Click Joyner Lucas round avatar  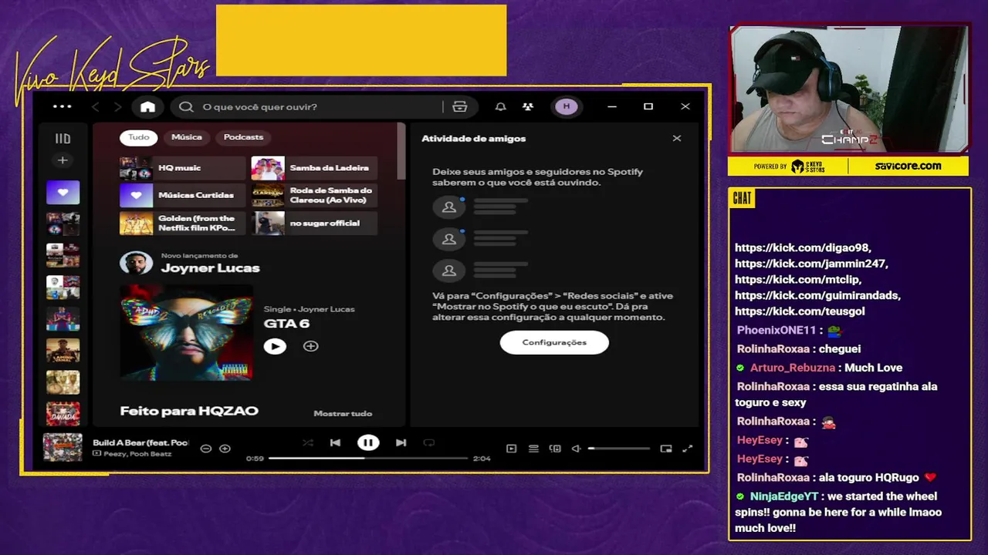click(136, 263)
